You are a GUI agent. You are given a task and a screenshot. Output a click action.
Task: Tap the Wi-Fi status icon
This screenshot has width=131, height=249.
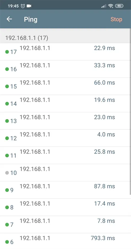[111, 6]
